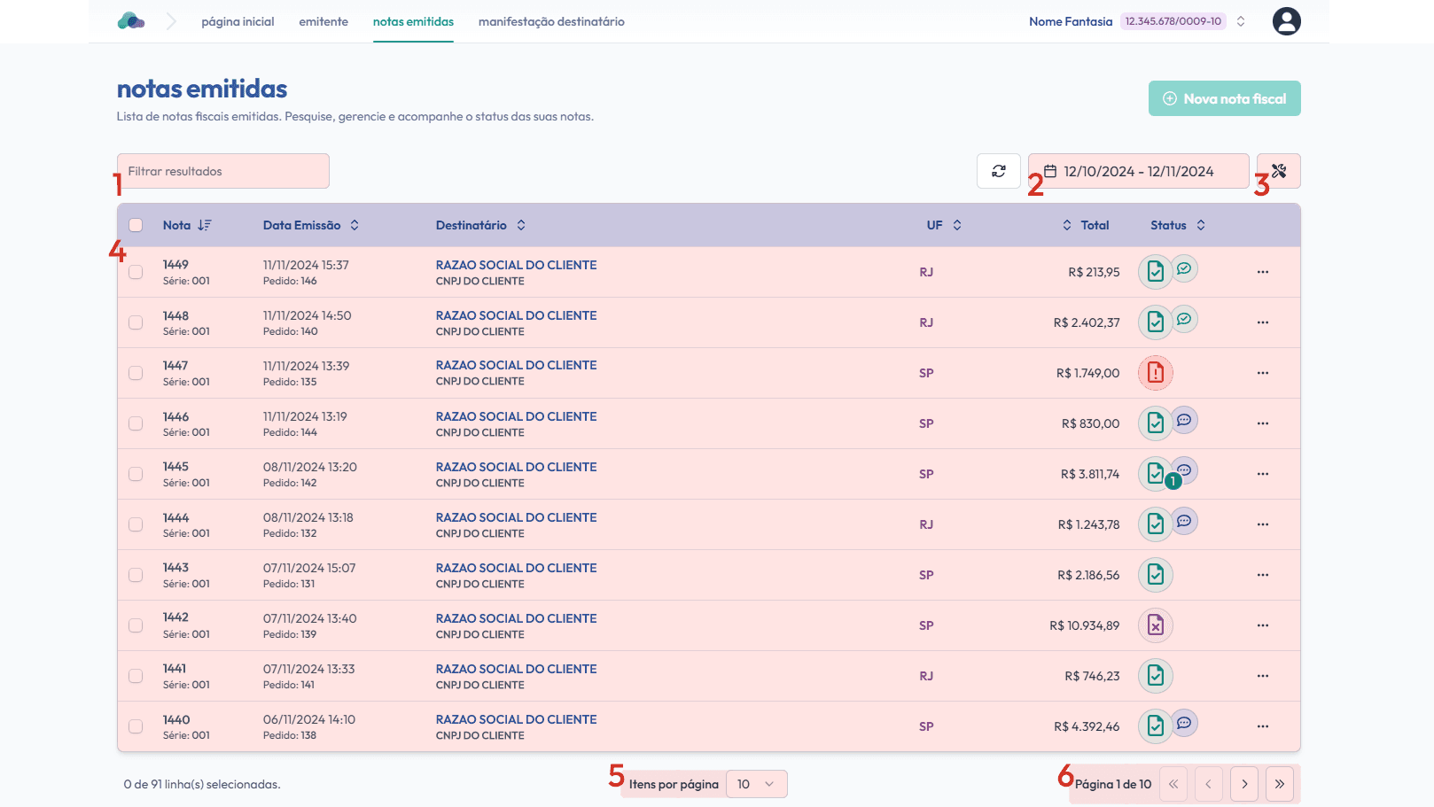Open the manifestação destinatário tab

pos(551,21)
